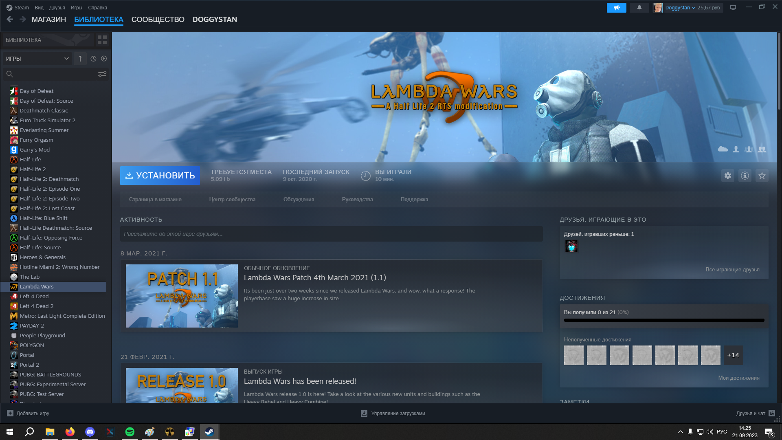This screenshot has height=440, width=782.
Task: Switch to Big Picture mode icon
Action: pos(733,8)
